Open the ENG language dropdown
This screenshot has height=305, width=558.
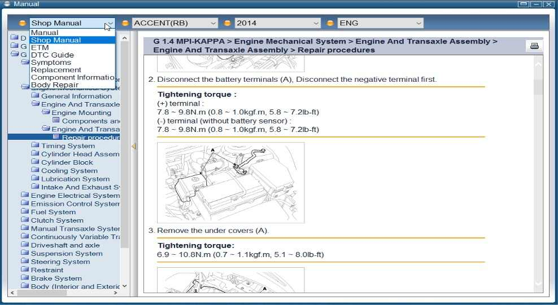pyautogui.click(x=380, y=23)
